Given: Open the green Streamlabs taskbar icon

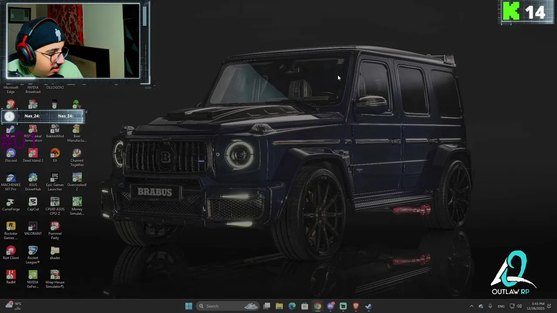Looking at the screenshot, I should (343, 306).
